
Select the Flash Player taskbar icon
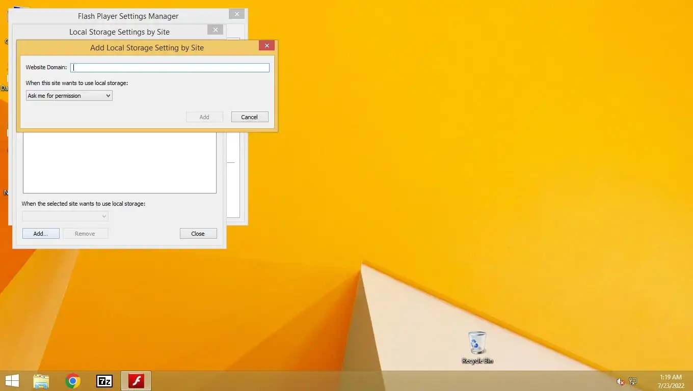[136, 381]
